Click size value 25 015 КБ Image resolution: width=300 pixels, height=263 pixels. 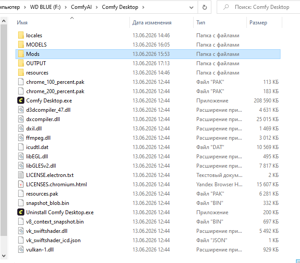pos(268,119)
